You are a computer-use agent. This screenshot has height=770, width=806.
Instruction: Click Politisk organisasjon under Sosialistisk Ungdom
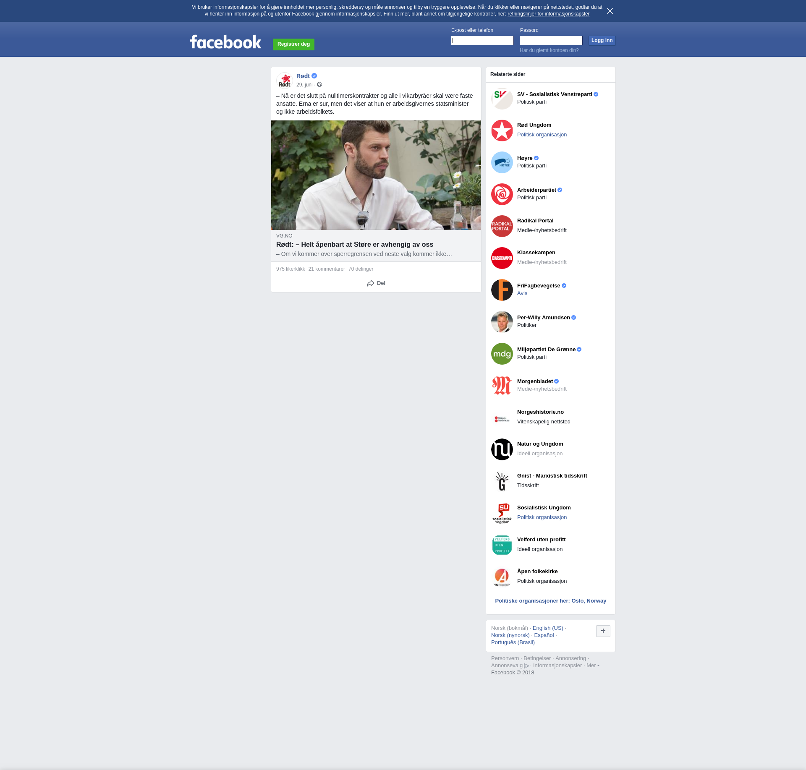(x=542, y=517)
